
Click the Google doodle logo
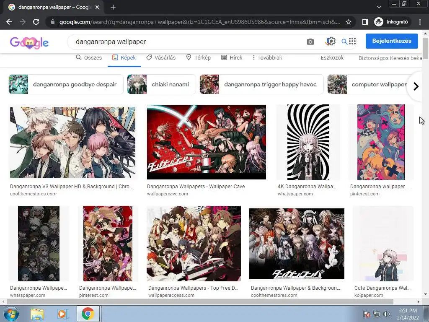coord(29,42)
